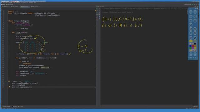Open the Event Log button at bottom right

(195, 106)
